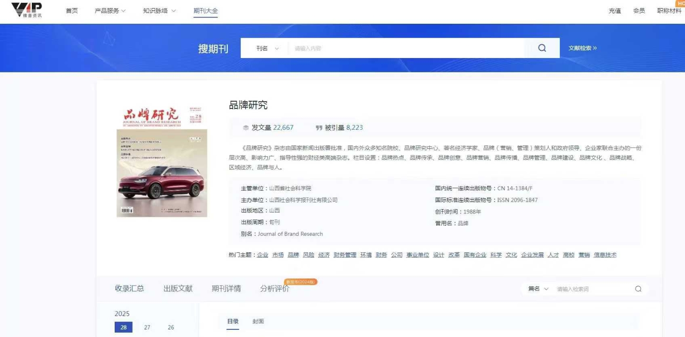
Task: Go to 首页 in top navigation
Action: [72, 10]
